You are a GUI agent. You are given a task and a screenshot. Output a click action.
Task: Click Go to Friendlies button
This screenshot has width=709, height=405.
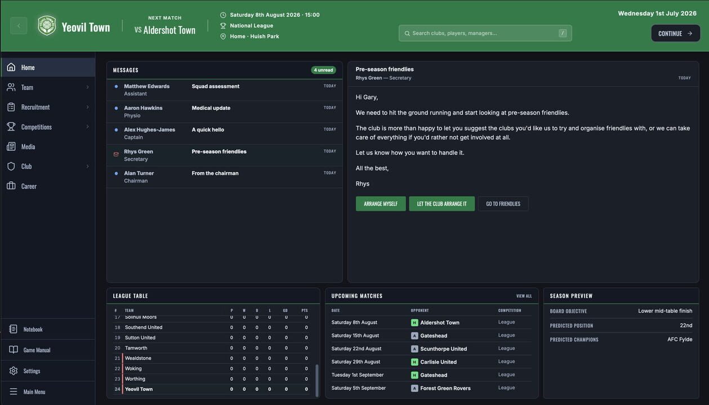coord(503,204)
